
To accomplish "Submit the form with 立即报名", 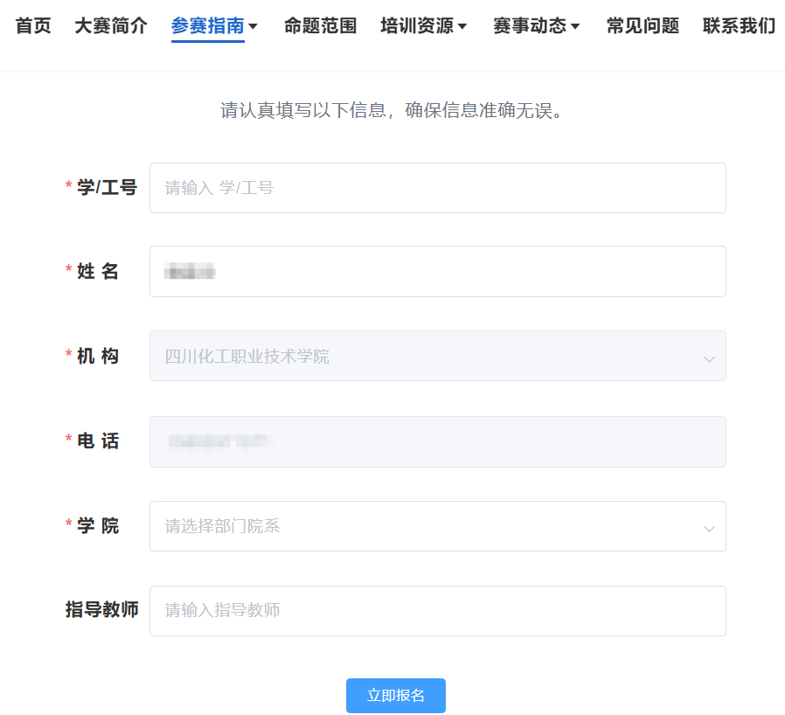I will 396,696.
